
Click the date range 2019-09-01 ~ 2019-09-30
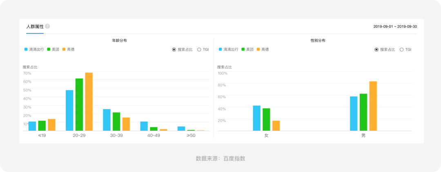click(x=395, y=27)
